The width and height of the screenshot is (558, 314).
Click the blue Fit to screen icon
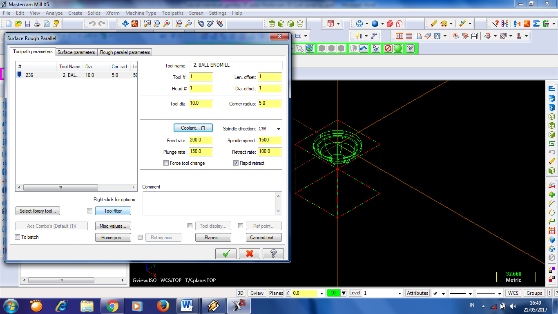(x=125, y=24)
